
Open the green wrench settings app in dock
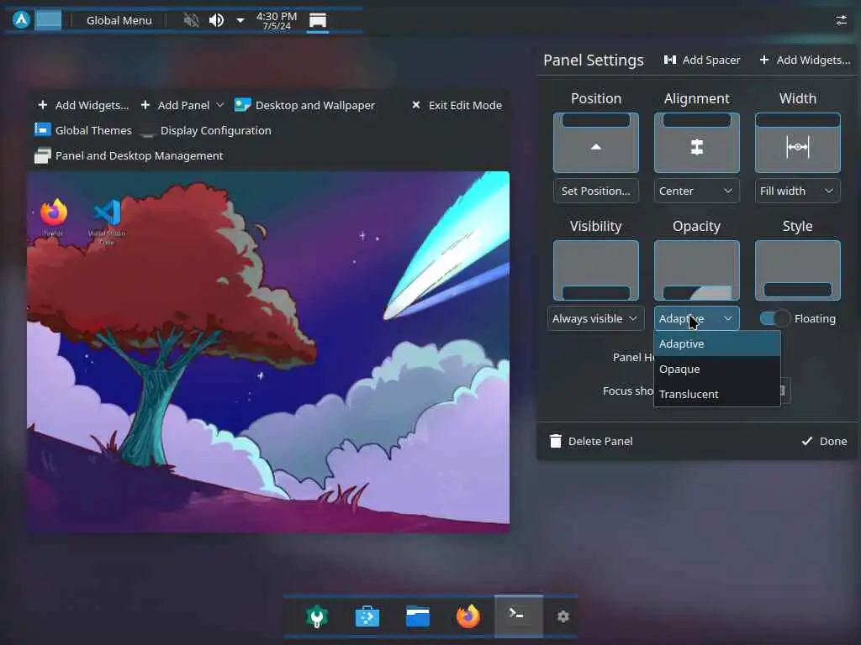[317, 616]
